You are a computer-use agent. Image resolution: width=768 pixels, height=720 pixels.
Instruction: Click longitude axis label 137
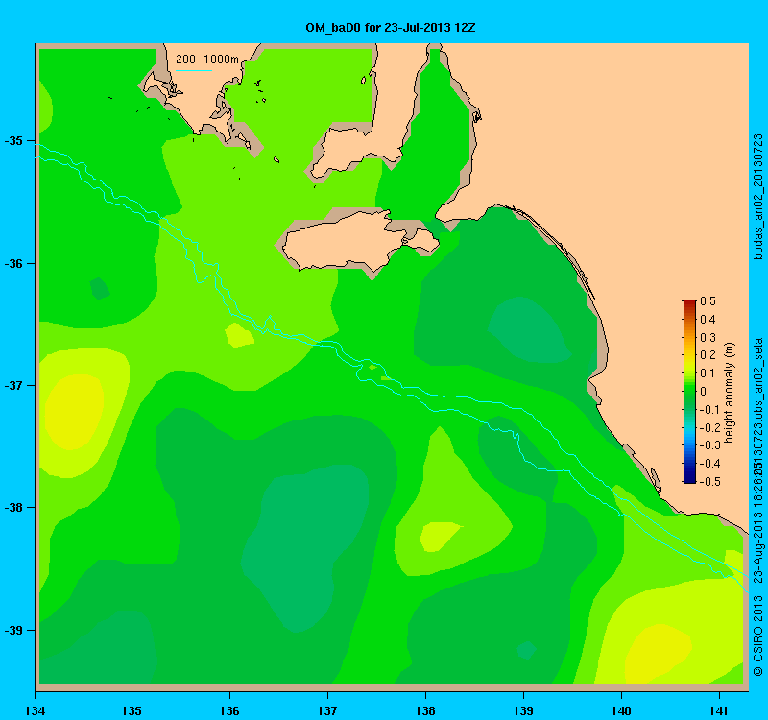point(327,710)
